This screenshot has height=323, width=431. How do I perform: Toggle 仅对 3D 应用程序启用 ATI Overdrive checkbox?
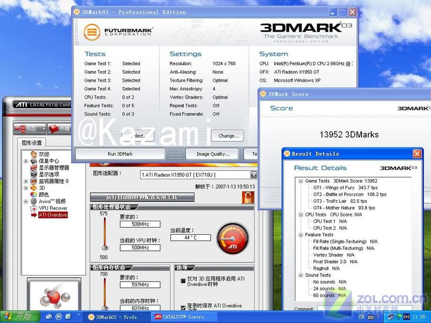click(x=183, y=280)
